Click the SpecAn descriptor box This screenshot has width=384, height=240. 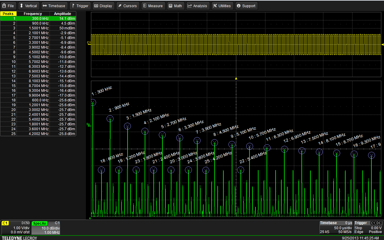coord(46,228)
